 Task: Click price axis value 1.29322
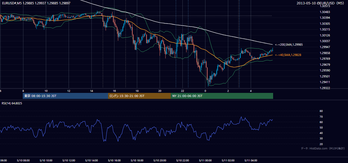[x=325, y=88]
